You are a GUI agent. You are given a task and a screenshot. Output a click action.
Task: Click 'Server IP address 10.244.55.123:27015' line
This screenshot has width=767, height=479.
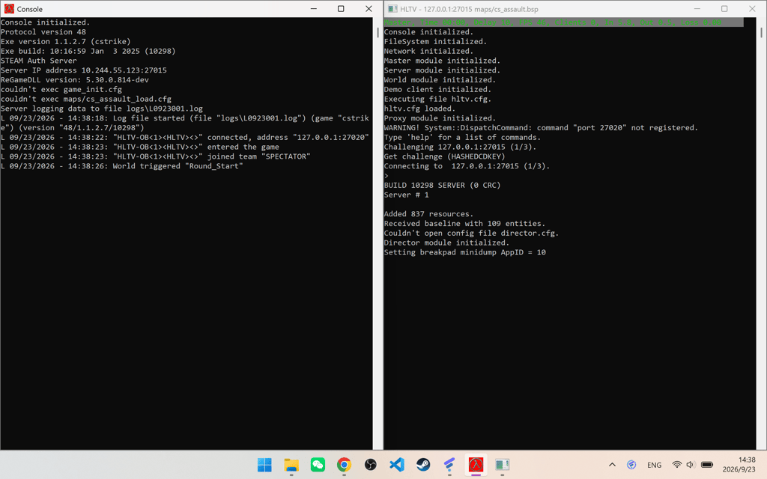(84, 70)
